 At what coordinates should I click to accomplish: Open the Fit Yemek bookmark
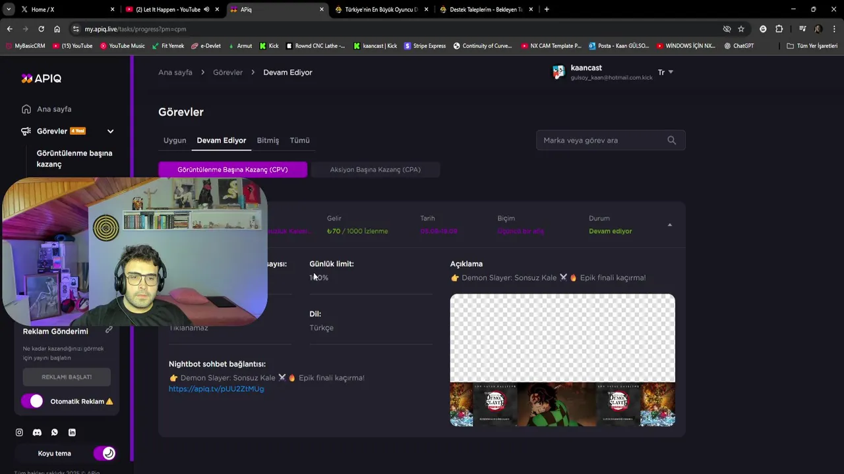pyautogui.click(x=167, y=46)
